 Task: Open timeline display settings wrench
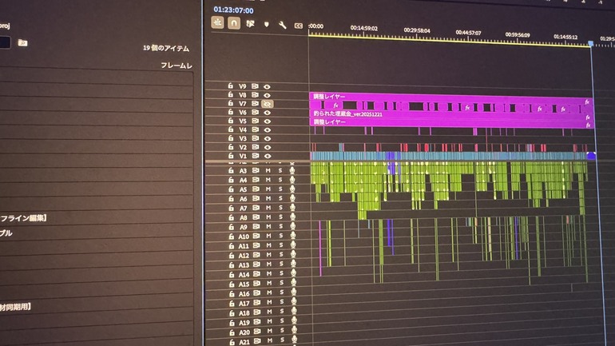[x=282, y=25]
